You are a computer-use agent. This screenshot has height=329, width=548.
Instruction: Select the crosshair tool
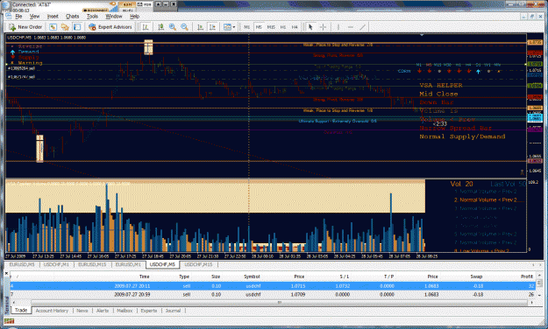click(x=323, y=27)
